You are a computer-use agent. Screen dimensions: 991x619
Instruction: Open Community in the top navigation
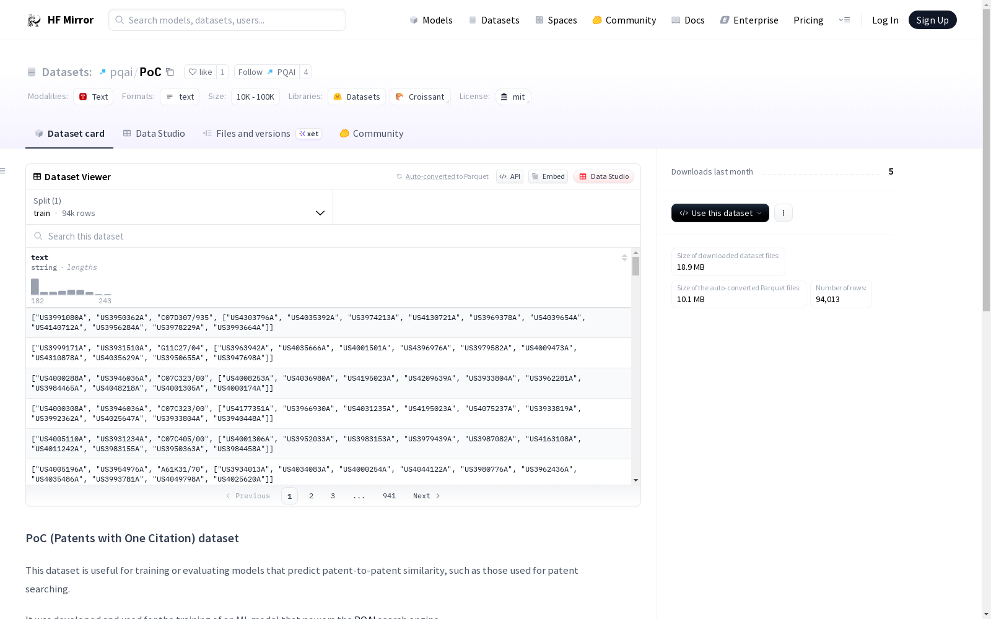pyautogui.click(x=624, y=20)
